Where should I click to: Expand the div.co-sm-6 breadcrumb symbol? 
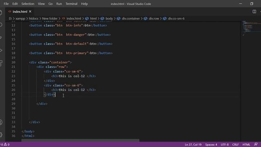(x=174, y=18)
